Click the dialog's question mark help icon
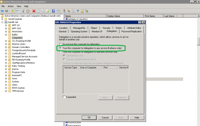This screenshot has width=200, height=126. point(139,22)
